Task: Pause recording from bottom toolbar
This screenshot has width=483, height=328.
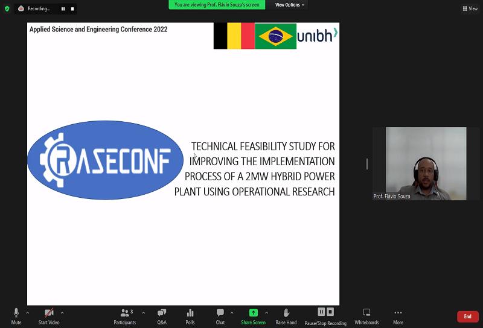Action: [321, 312]
